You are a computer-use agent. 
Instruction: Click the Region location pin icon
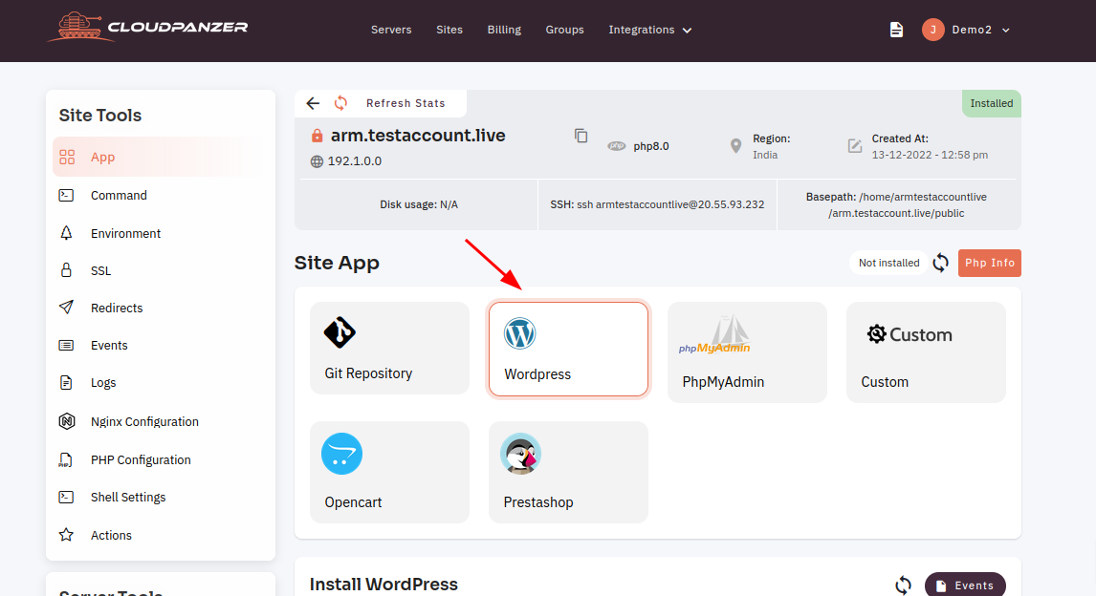tap(735, 146)
